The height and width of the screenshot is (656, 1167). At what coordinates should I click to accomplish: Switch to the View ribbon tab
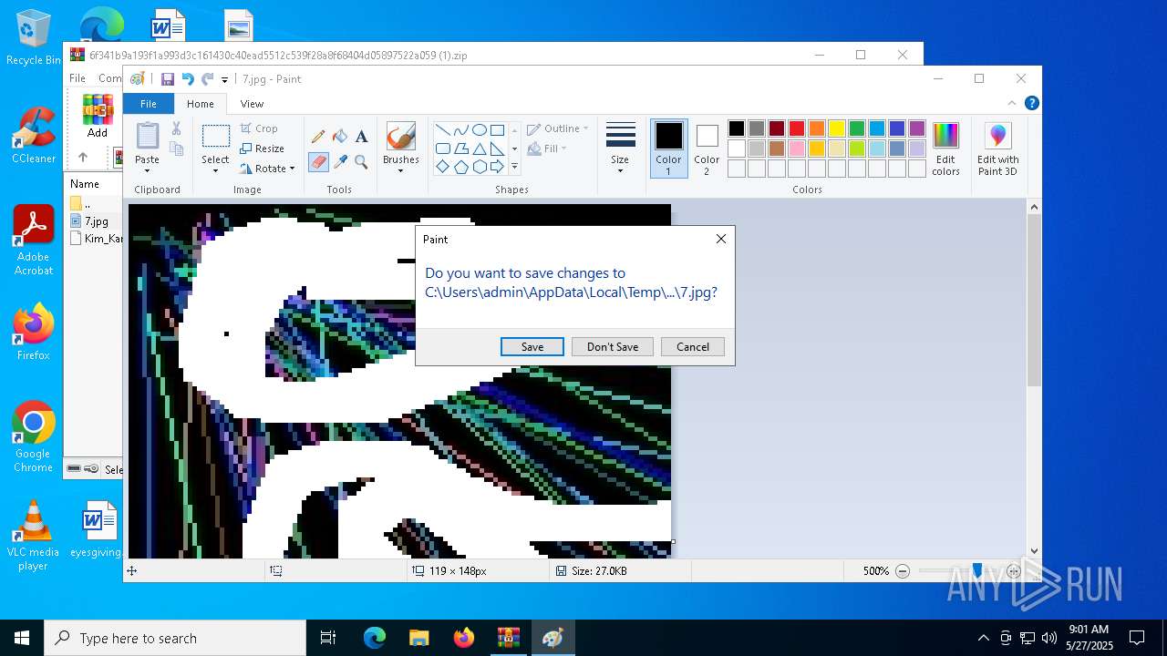tap(252, 104)
